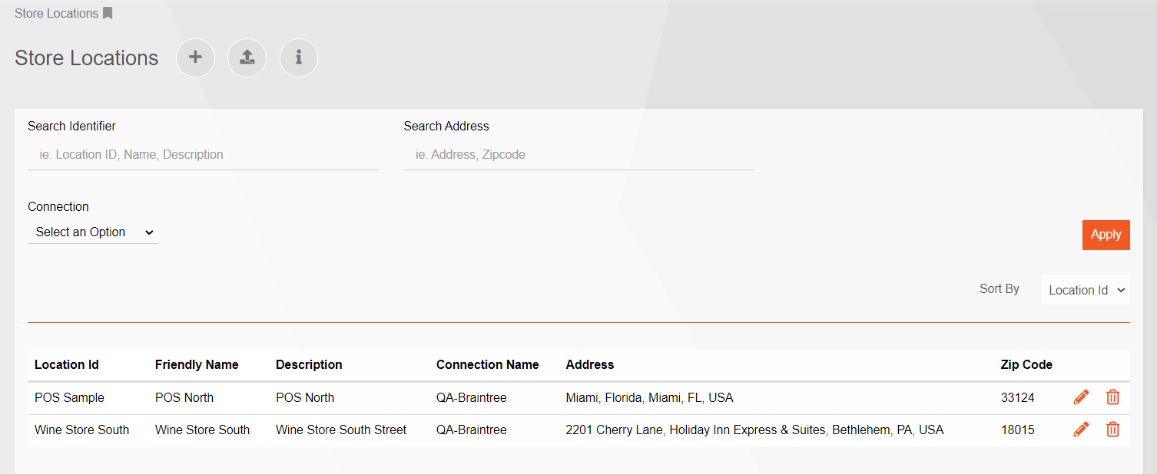Click the Store Locations breadcrumb link
Viewport: 1157px width, 474px height.
coord(56,13)
